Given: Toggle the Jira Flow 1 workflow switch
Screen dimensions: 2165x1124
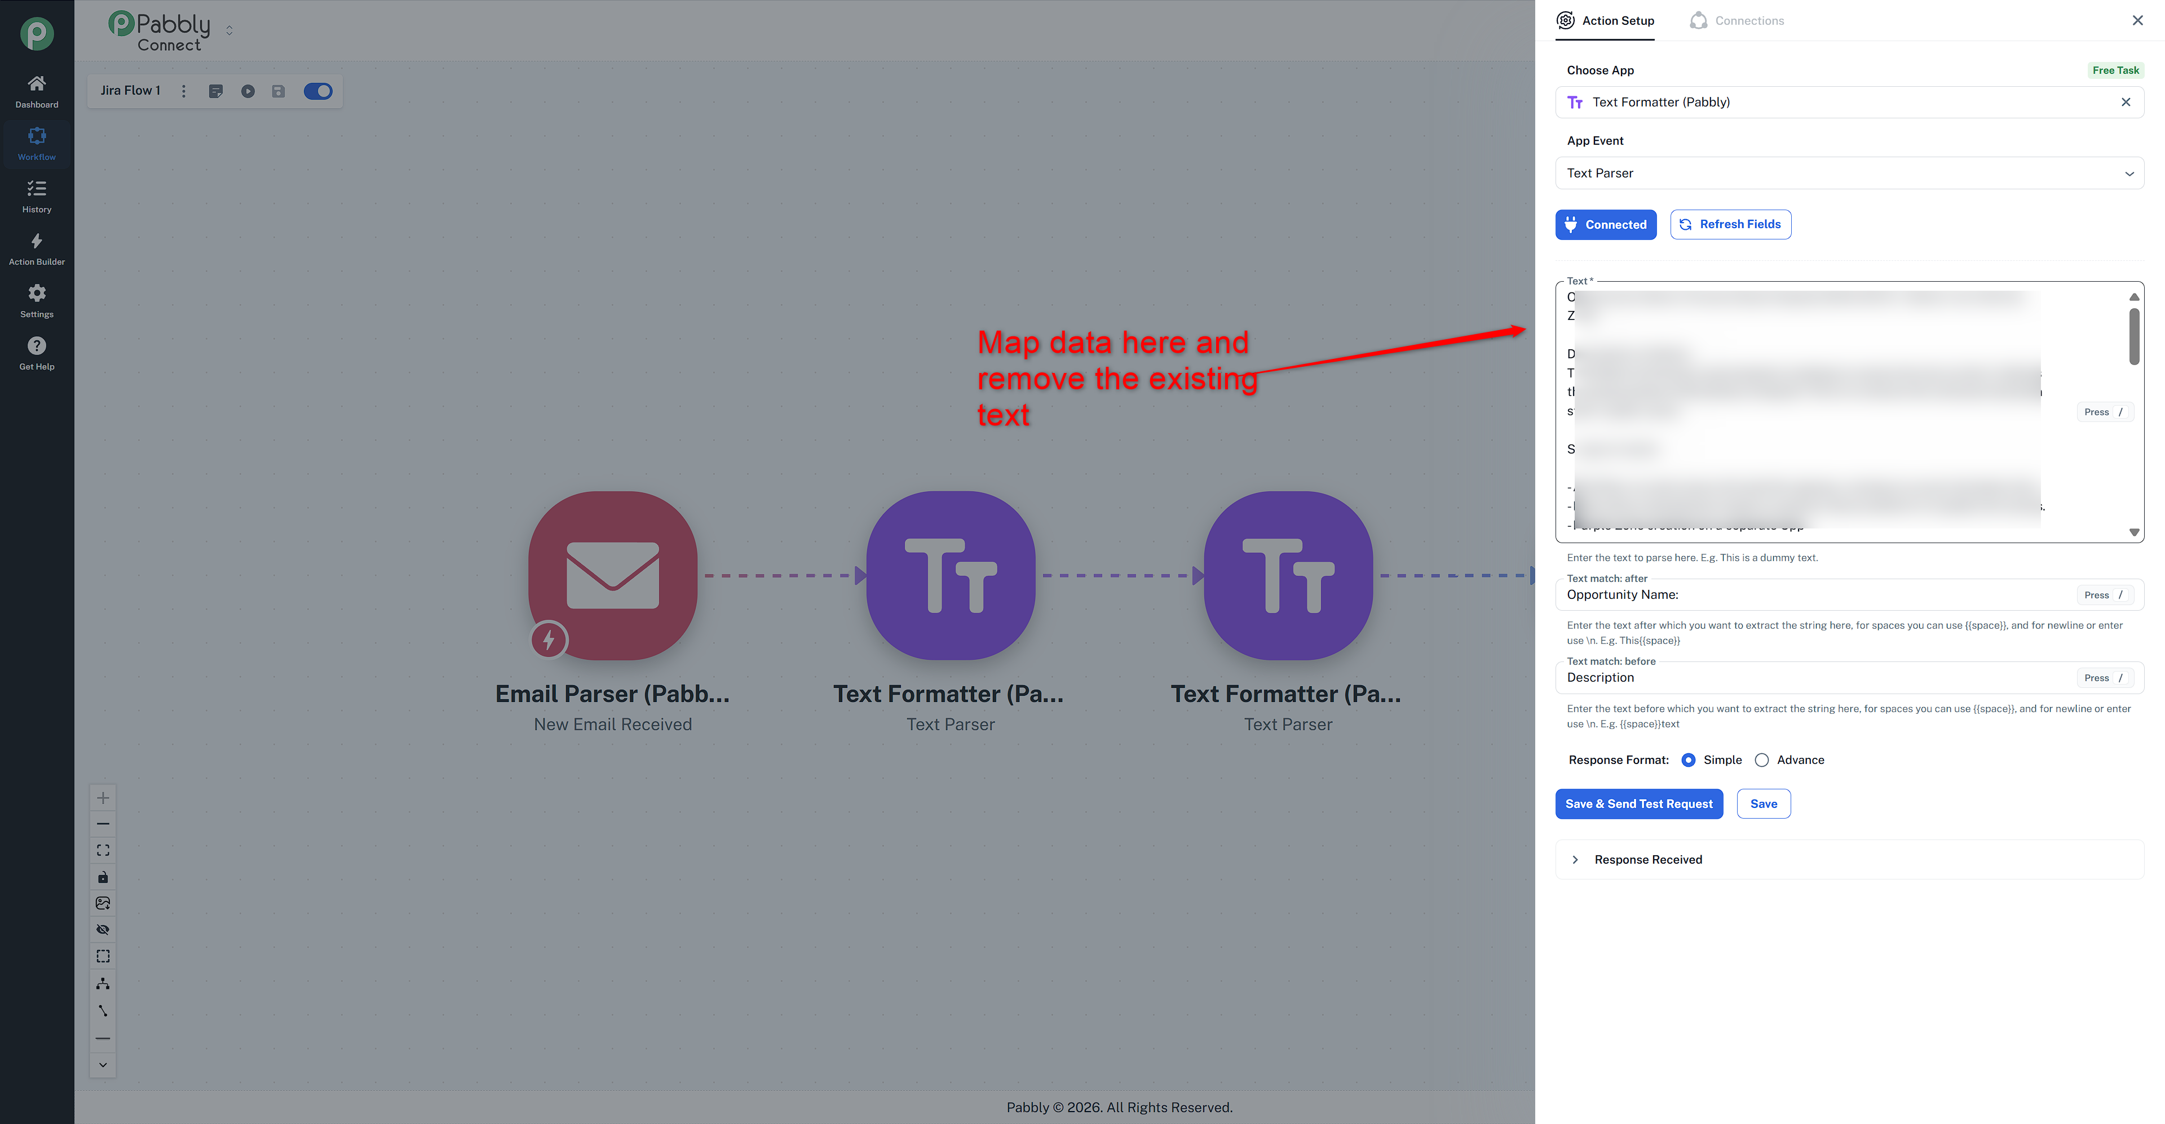Looking at the screenshot, I should click(317, 91).
